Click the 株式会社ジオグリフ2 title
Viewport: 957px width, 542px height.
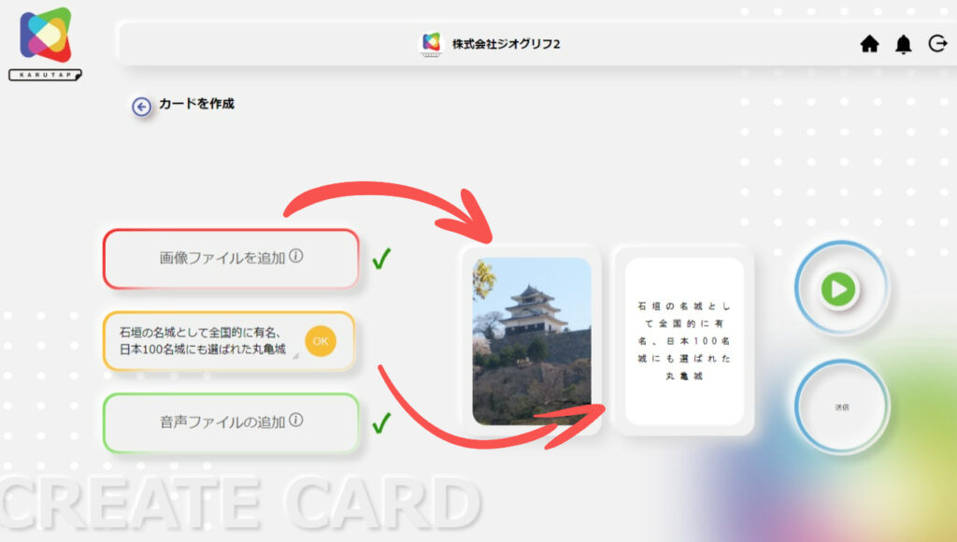[x=506, y=44]
